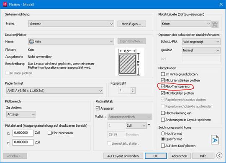The width and height of the screenshot is (226, 163).
Task: Click the Auf Layout anwenden button
Action: [123, 156]
